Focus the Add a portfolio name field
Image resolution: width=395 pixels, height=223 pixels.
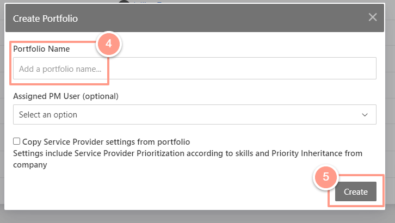tap(195, 69)
